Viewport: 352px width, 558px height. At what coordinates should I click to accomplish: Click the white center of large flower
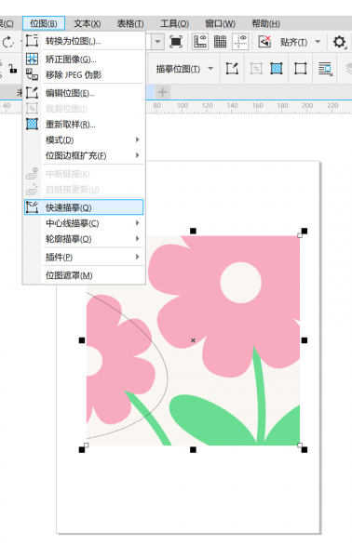click(241, 283)
